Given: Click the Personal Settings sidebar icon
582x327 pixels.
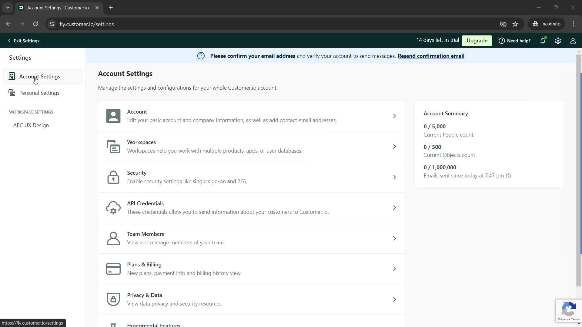Looking at the screenshot, I should 12,93.
